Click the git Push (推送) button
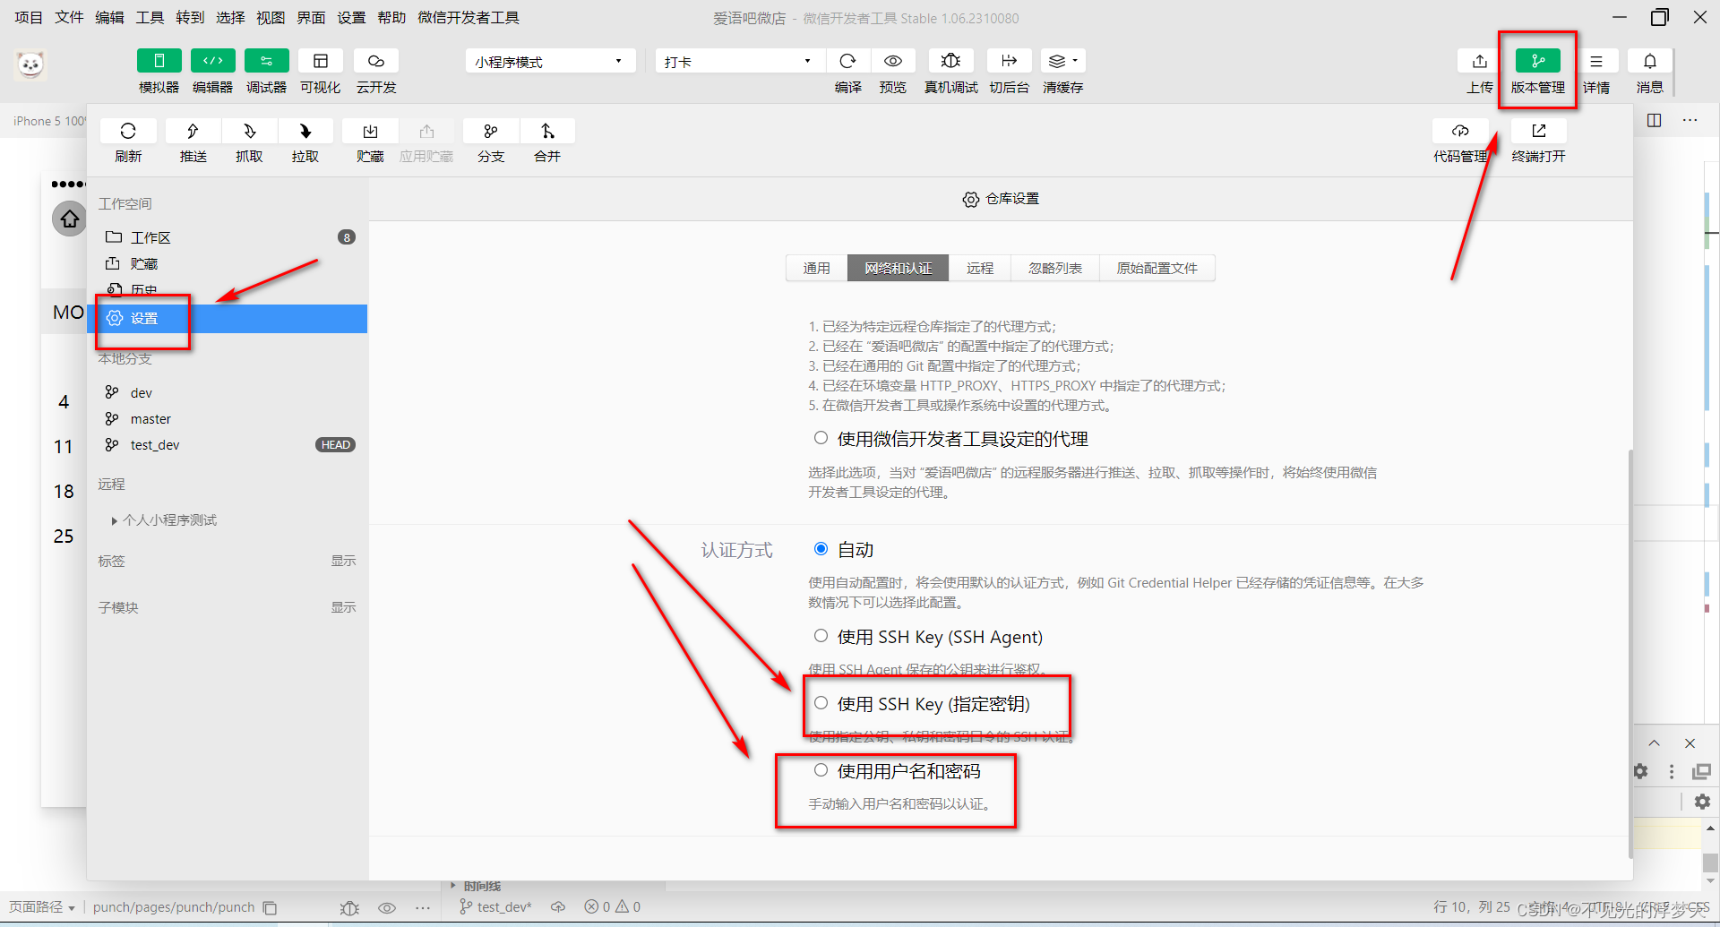 point(193,132)
